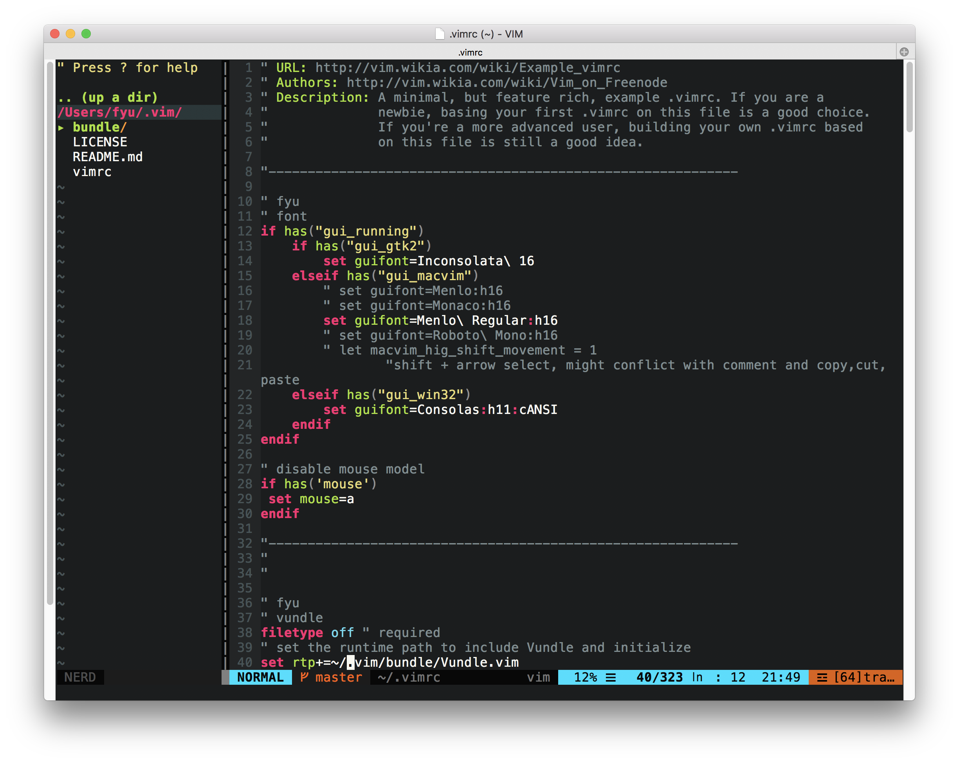Expand the bundle/ folder arrow
Image resolution: width=959 pixels, height=763 pixels.
[61, 128]
